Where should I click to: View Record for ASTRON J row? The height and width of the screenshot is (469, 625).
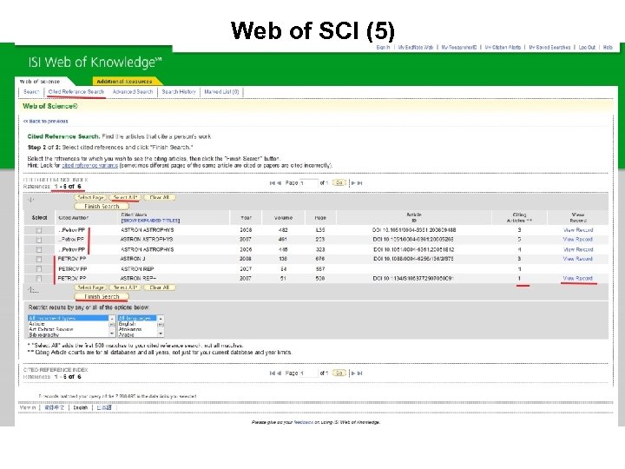[578, 259]
